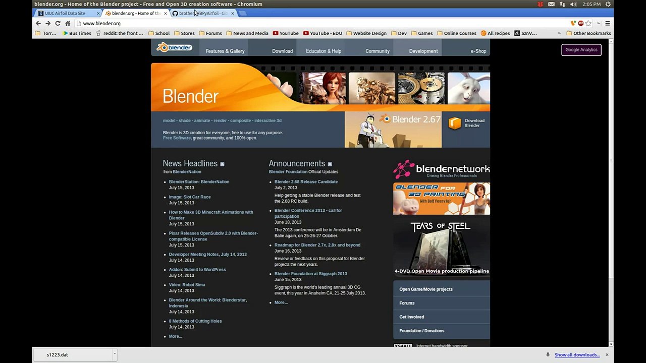Open the News and Media bookmarks folder
The image size is (646, 363).
click(247, 33)
